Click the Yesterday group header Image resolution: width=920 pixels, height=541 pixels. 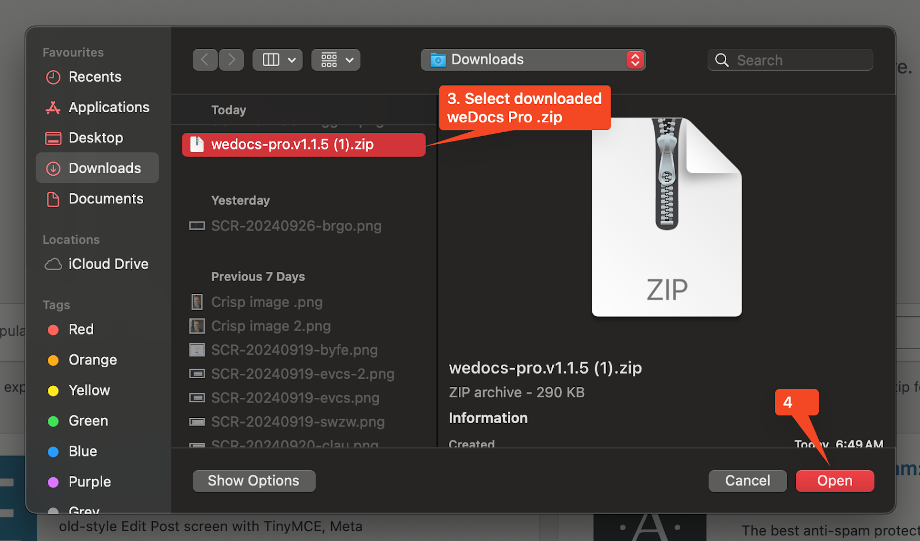click(240, 201)
